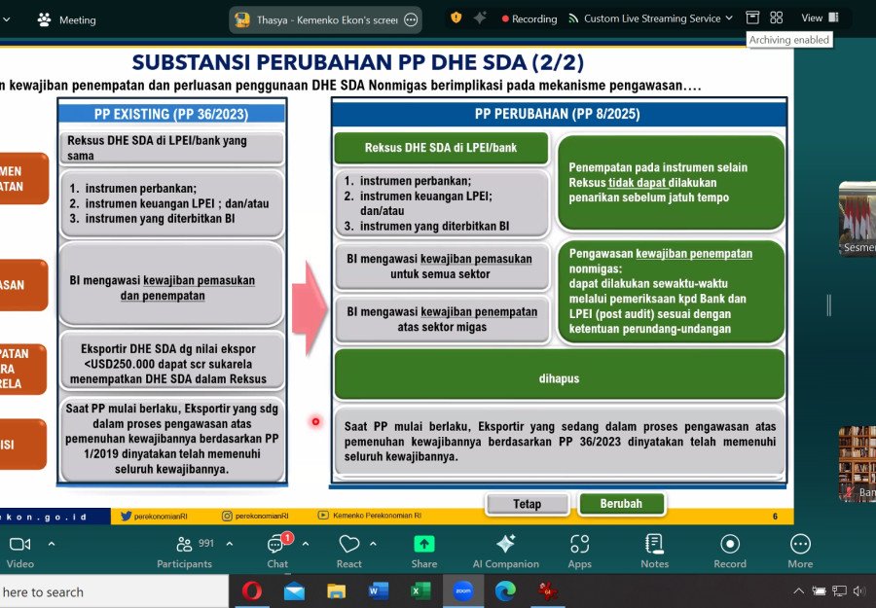
Task: Click the Archiving enabled tooltip
Action: point(788,40)
